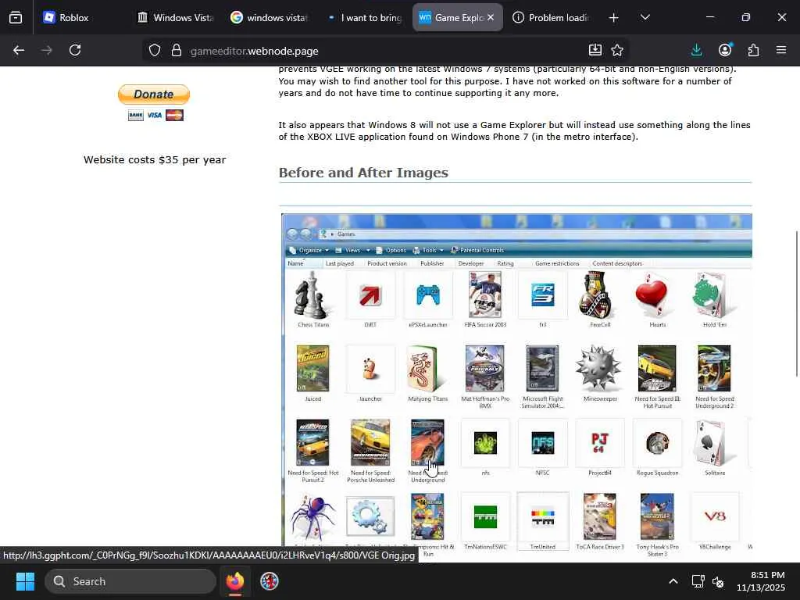Open a new tab with plus button

(x=614, y=18)
